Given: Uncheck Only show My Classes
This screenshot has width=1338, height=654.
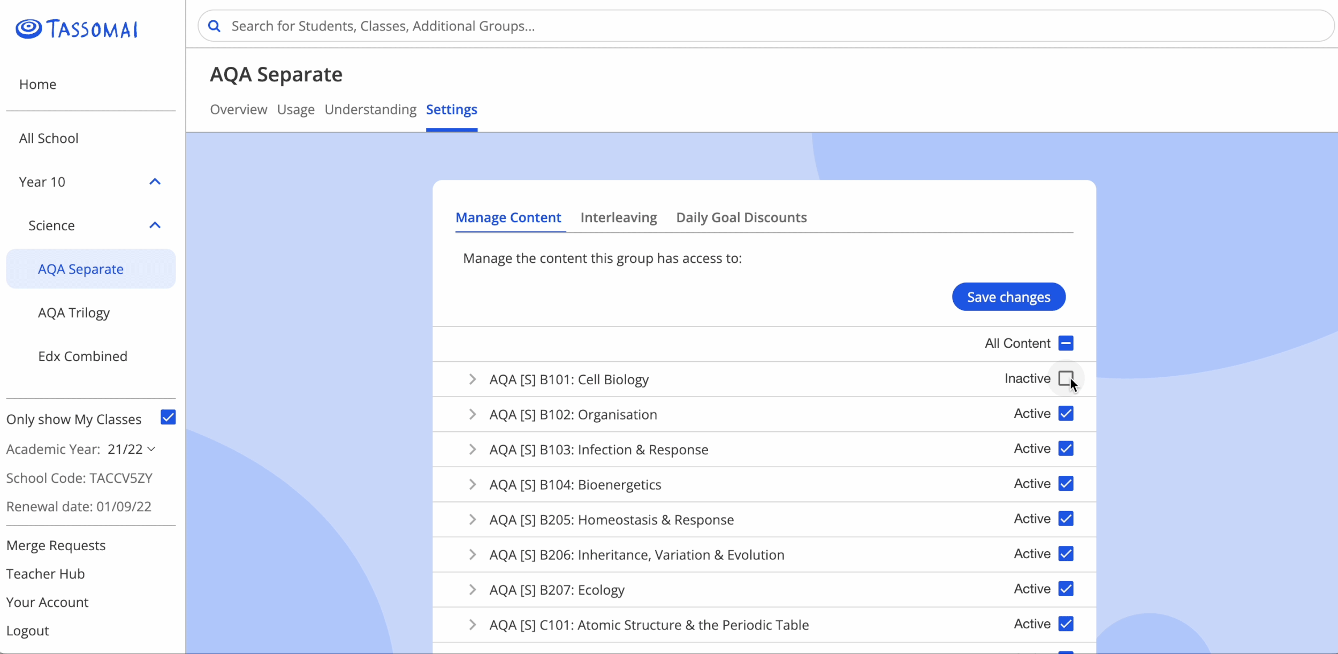Looking at the screenshot, I should pos(168,417).
